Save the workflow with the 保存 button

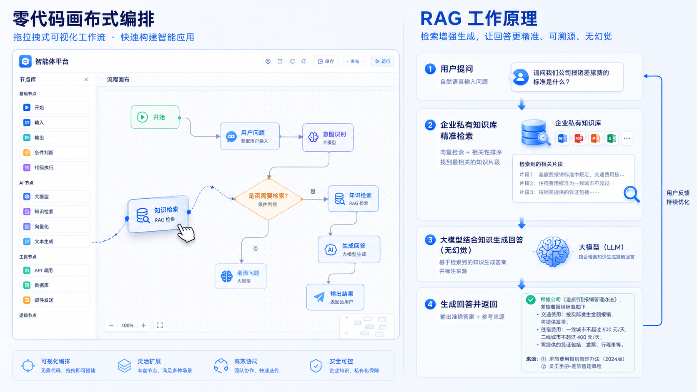tap(326, 61)
